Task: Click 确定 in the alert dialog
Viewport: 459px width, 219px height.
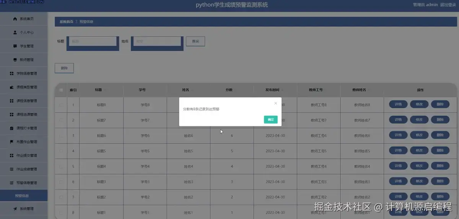Action: coord(271,119)
